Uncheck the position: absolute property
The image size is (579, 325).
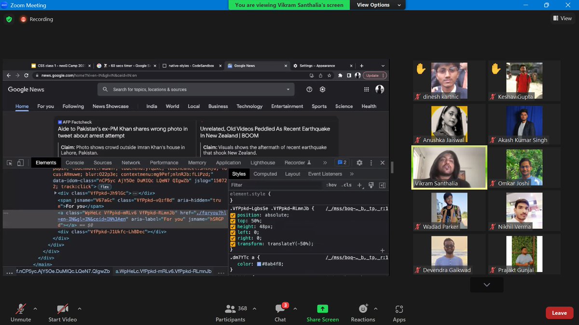tap(233, 215)
